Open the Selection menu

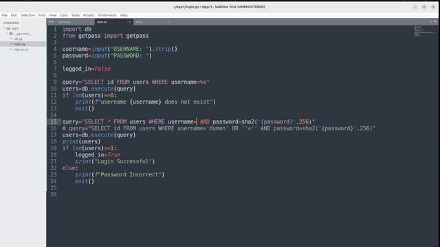coord(27,15)
